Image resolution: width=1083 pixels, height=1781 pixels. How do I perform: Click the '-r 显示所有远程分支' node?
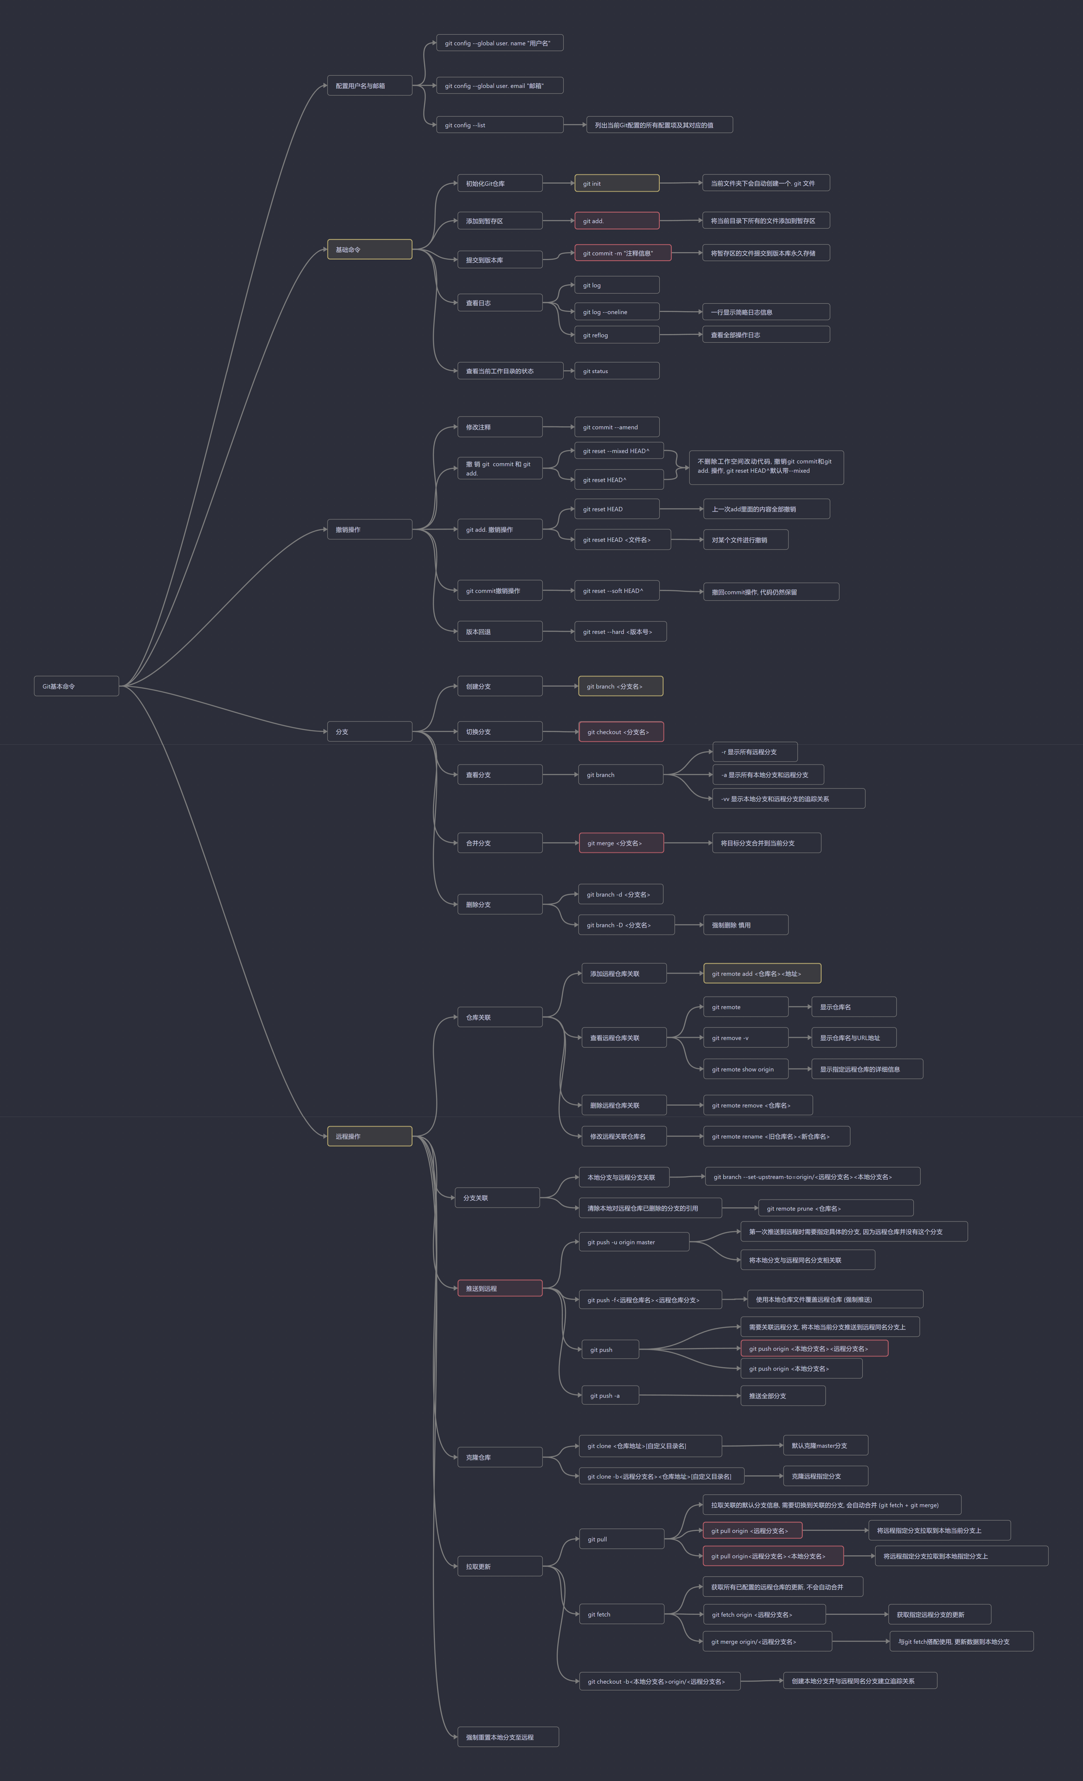(755, 752)
